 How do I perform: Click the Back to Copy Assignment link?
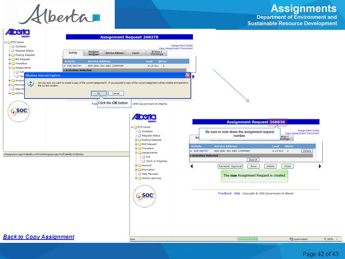tap(38, 237)
